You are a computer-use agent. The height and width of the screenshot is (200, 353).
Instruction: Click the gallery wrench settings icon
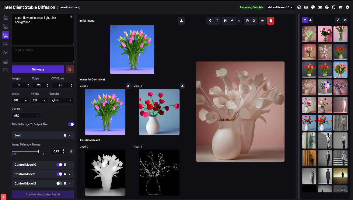click(338, 20)
